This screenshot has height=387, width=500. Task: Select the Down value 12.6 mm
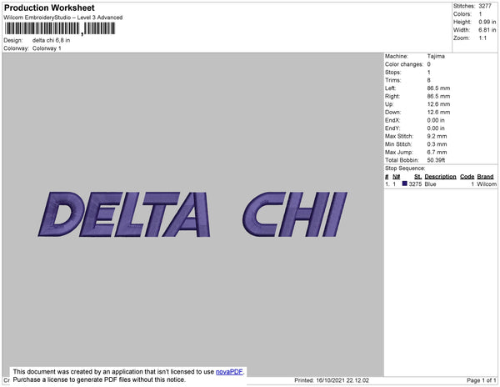click(x=439, y=112)
